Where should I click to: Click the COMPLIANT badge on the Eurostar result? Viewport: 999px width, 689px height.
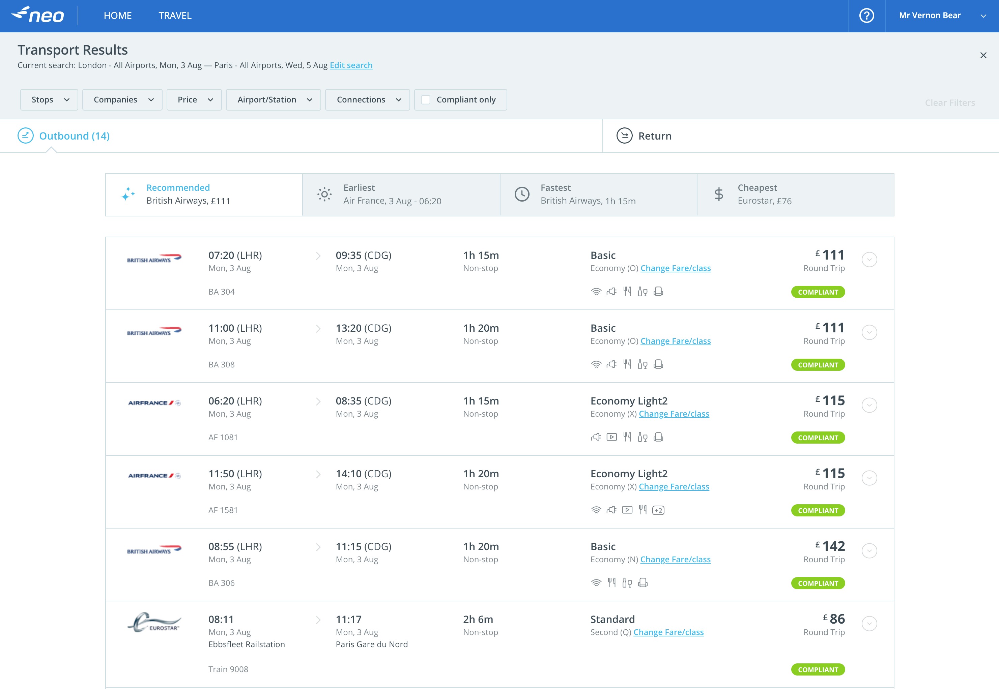818,669
